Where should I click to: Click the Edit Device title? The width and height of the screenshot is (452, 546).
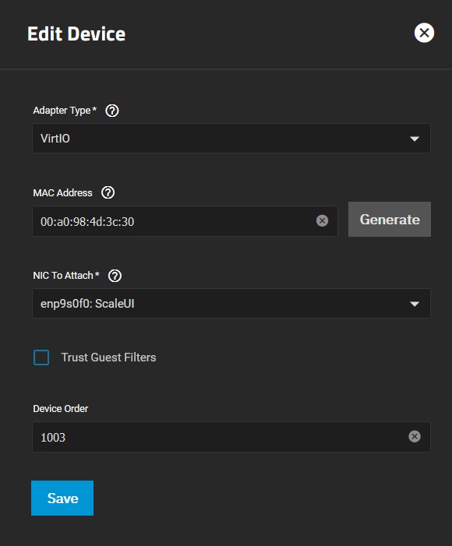(x=76, y=33)
